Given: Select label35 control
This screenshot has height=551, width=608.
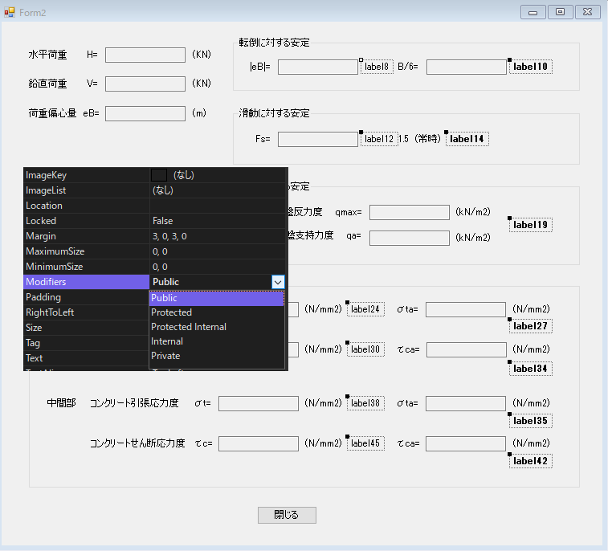Looking at the screenshot, I should pos(530,421).
